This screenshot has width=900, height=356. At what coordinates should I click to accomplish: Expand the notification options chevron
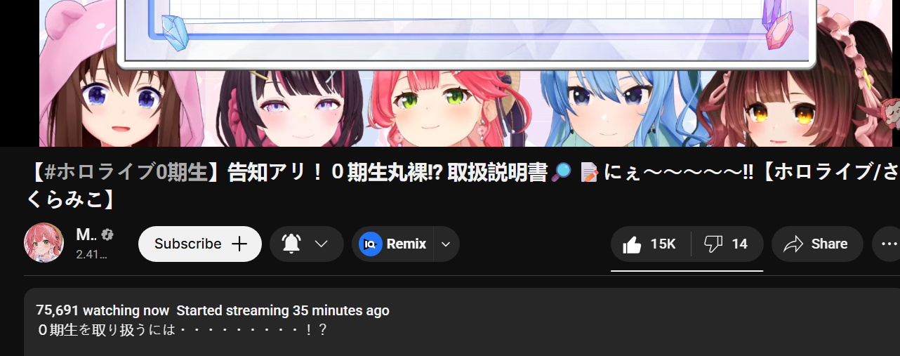point(322,244)
